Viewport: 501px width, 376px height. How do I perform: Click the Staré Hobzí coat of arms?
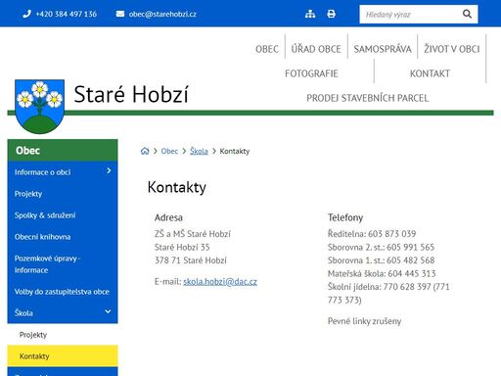coord(39,107)
